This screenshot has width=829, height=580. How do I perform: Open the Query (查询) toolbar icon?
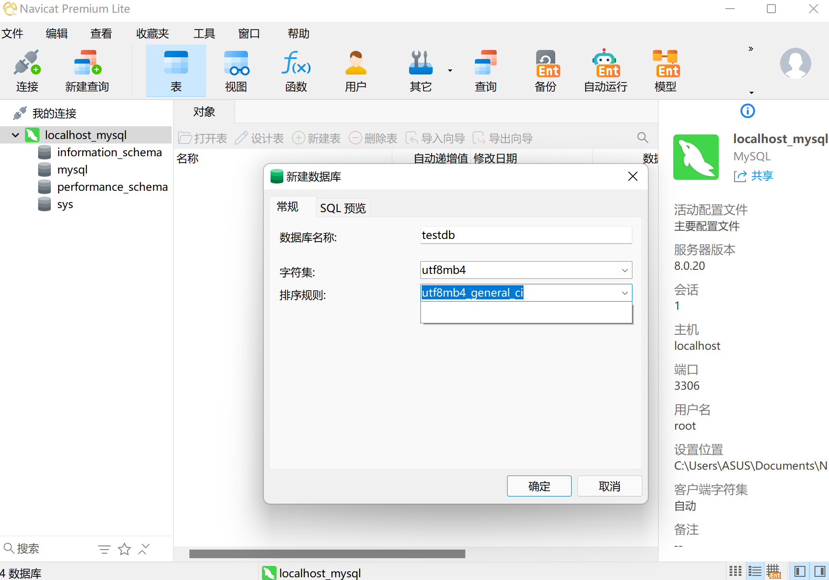pyautogui.click(x=486, y=71)
